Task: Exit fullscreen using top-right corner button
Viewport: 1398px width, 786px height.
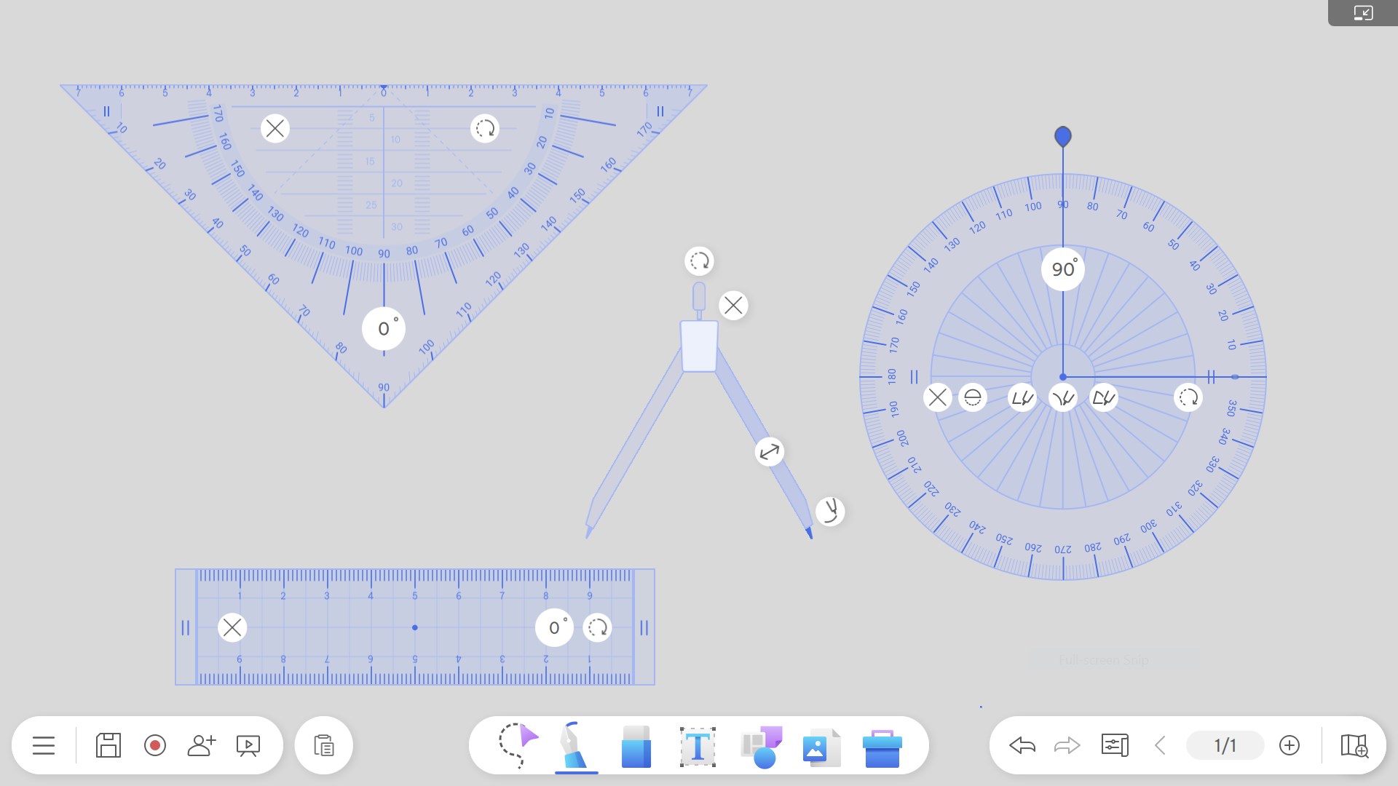Action: [x=1362, y=13]
